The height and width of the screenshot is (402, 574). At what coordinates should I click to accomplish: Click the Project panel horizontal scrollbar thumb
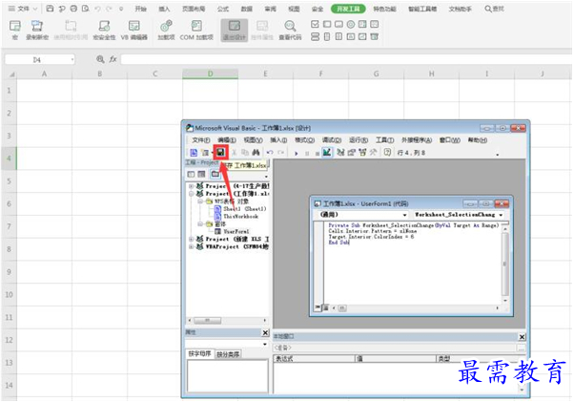pos(207,321)
